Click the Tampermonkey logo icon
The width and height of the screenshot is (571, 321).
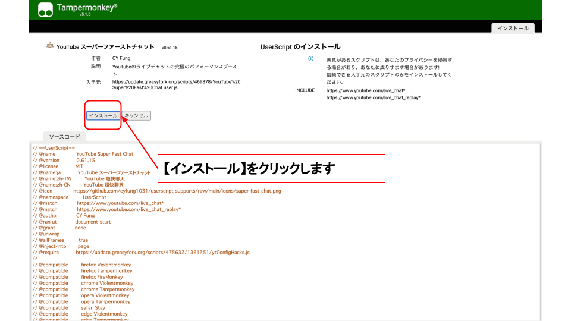45,10
